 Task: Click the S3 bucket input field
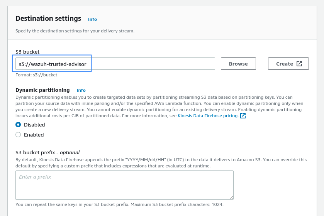pyautogui.click(x=115, y=64)
